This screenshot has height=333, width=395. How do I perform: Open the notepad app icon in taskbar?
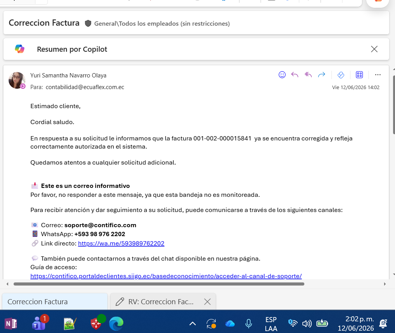[x=70, y=323]
